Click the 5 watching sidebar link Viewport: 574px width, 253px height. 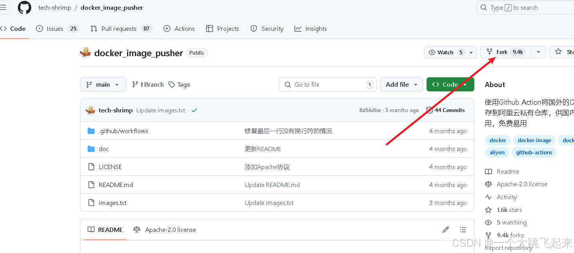click(511, 223)
